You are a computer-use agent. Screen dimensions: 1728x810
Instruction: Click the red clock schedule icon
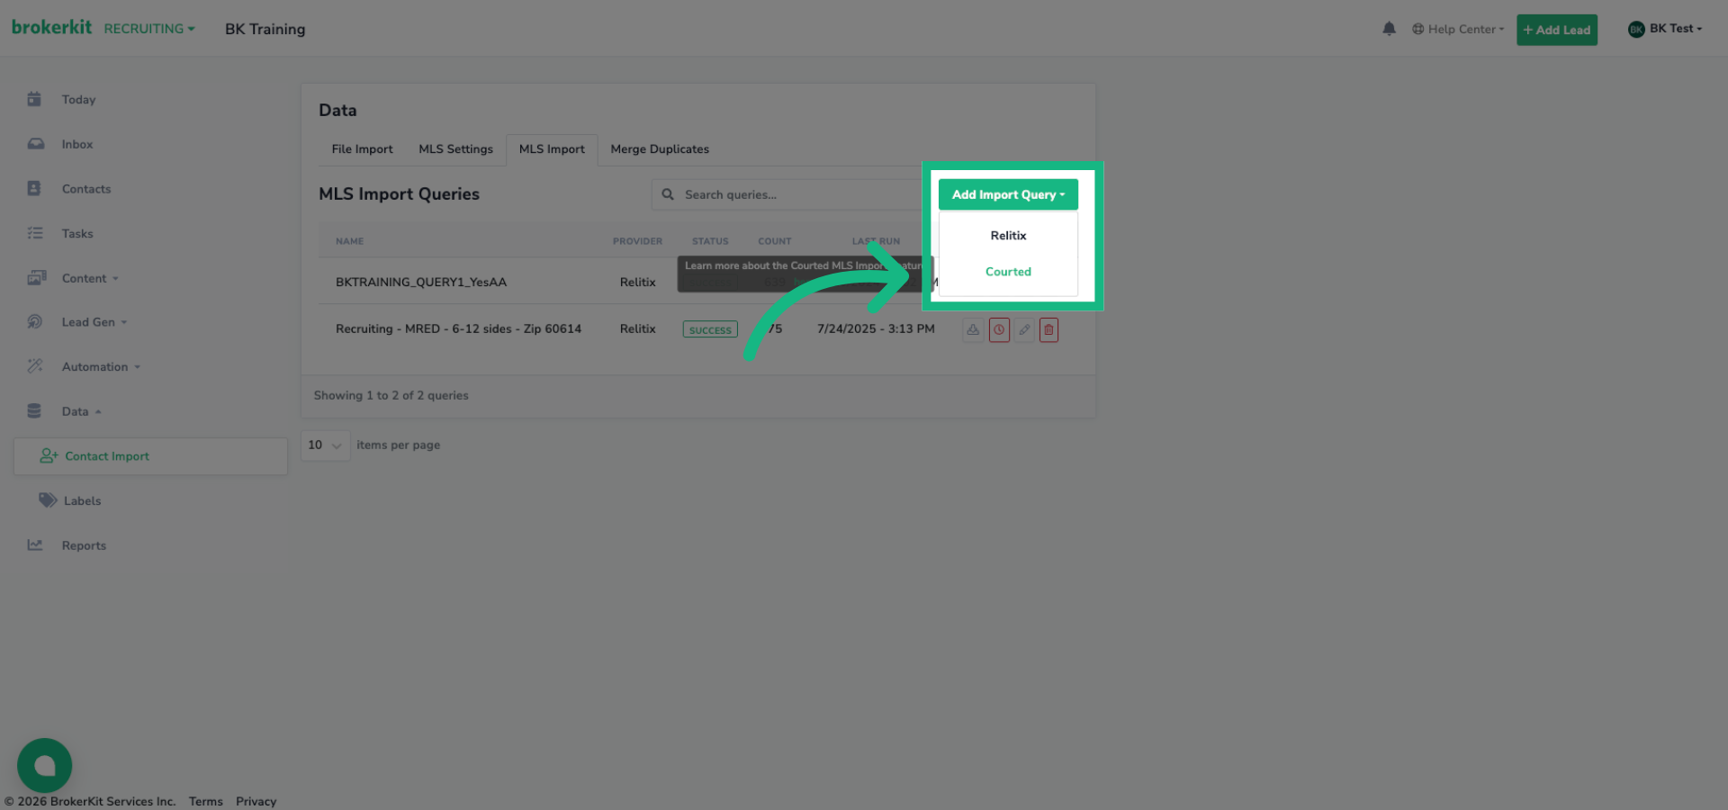coord(999,329)
